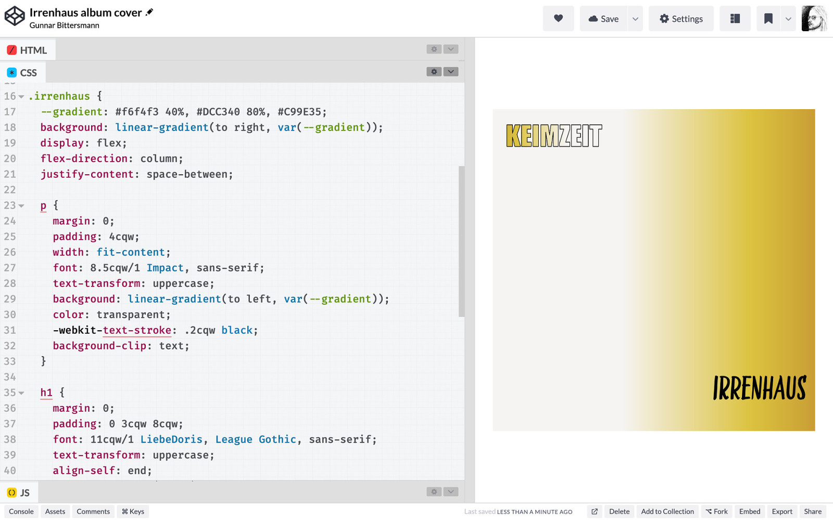Show keyboard shortcuts with Keys button

coord(133,511)
